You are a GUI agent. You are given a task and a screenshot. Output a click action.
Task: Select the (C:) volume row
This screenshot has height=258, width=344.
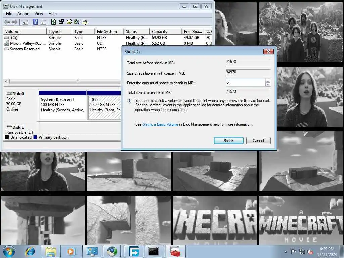click(107, 38)
